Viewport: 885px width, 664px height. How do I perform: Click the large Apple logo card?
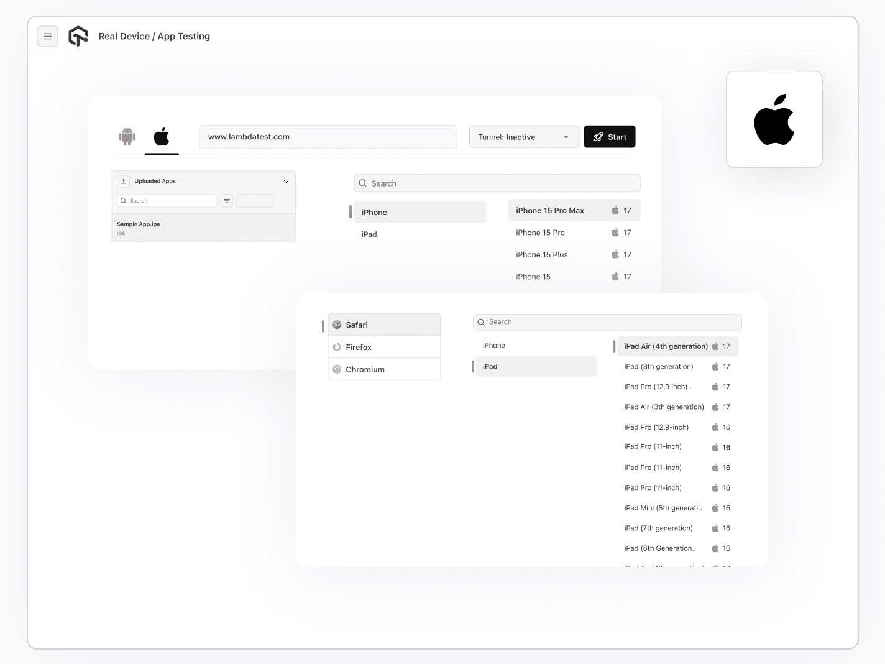pos(774,119)
